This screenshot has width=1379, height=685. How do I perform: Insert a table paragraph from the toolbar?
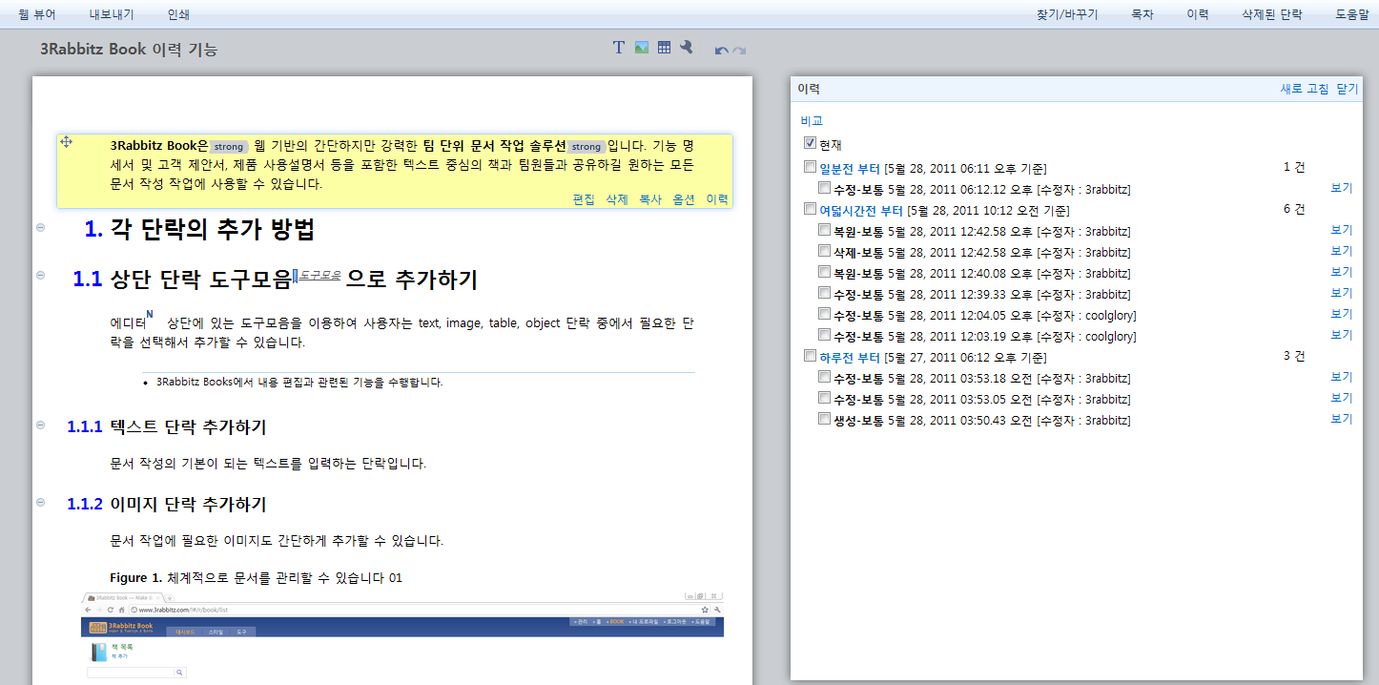(664, 48)
